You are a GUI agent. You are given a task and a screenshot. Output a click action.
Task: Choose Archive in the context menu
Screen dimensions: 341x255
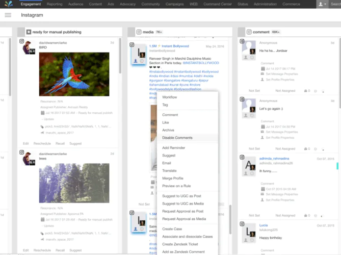tap(187, 130)
